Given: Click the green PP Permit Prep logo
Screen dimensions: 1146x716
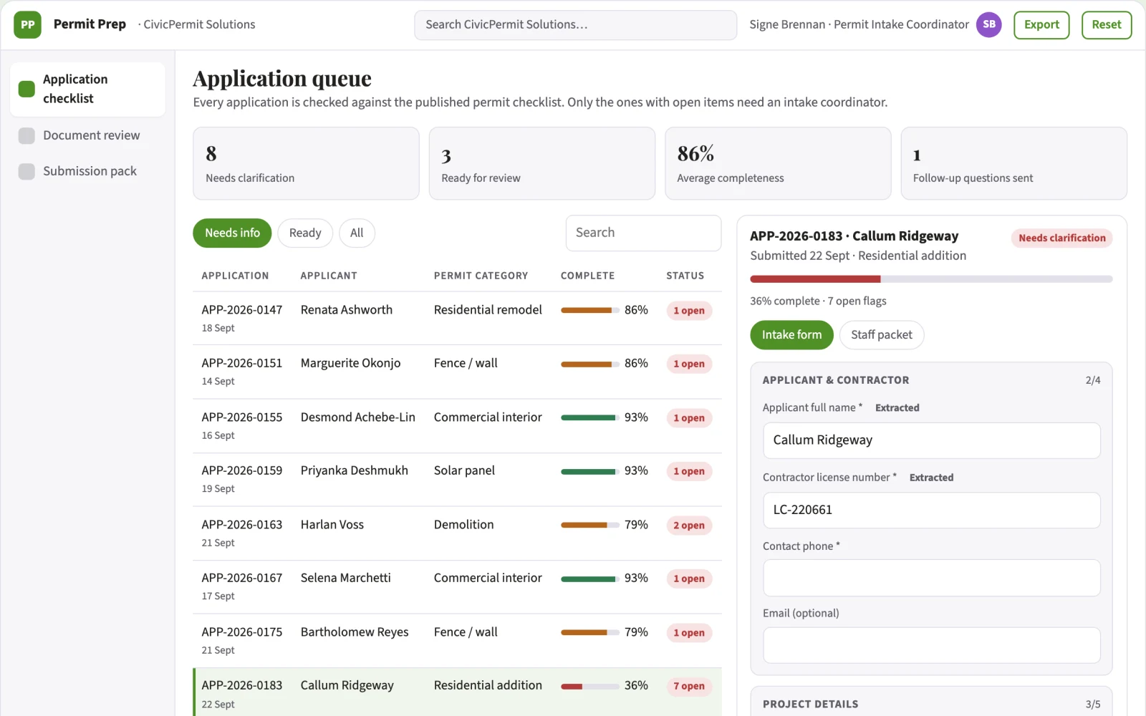Looking at the screenshot, I should [x=27, y=24].
